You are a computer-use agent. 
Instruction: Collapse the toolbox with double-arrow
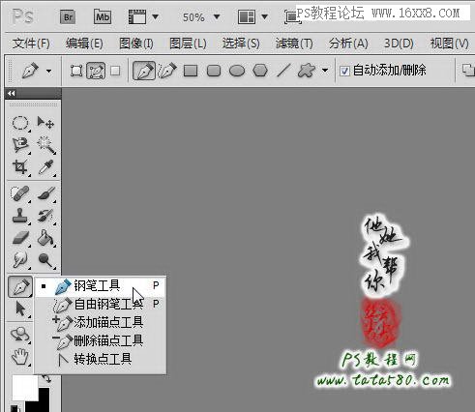[12, 94]
